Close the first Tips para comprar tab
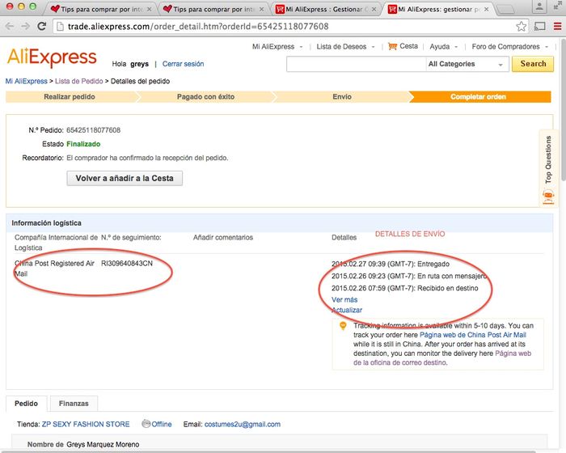The image size is (566, 453). (x=149, y=10)
